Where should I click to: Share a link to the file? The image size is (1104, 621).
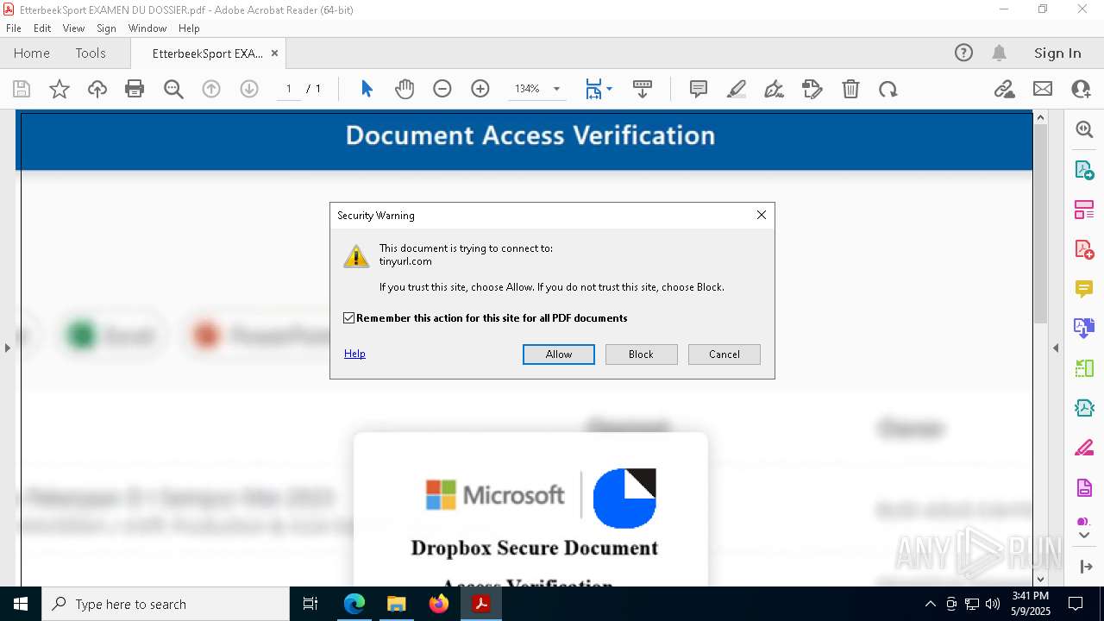click(x=1005, y=89)
